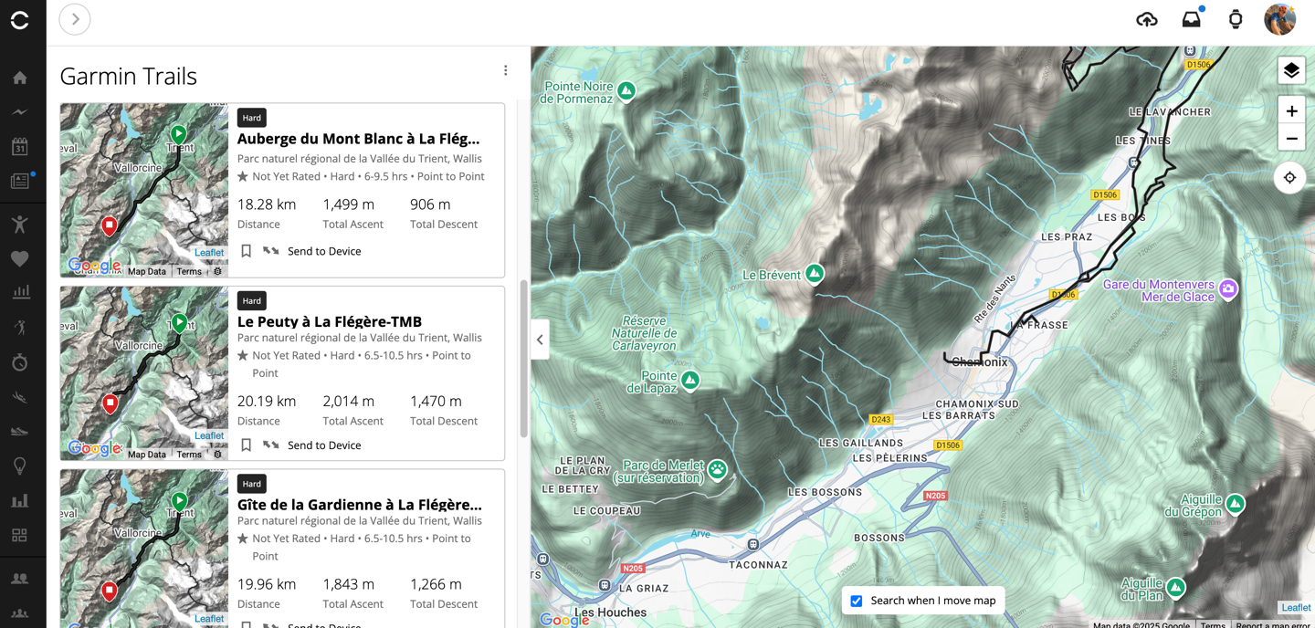The height and width of the screenshot is (628, 1315).
Task: Zoom out on the map
Action: [x=1291, y=139]
